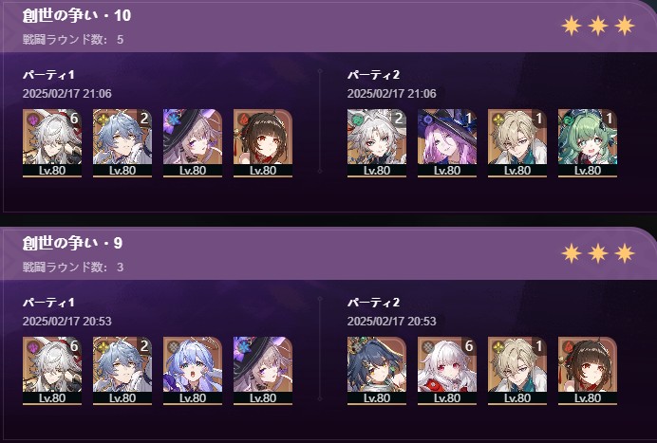
Task: Select white-haired red-eyed girl in stage 9 Party 2
Action: click(447, 371)
